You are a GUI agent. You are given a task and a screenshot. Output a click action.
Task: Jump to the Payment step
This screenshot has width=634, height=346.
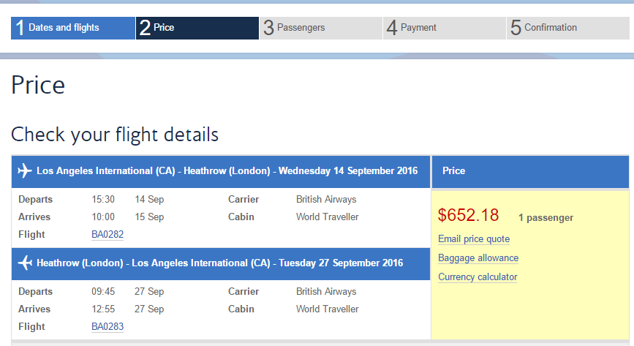coord(444,28)
